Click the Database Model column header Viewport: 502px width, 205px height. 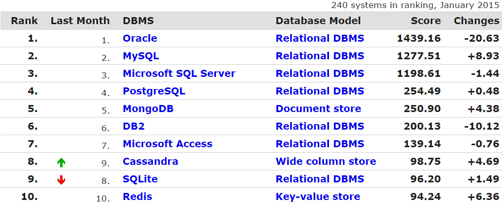click(318, 21)
